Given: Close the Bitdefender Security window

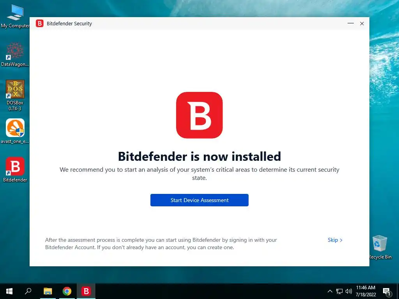Looking at the screenshot, I should point(362,23).
